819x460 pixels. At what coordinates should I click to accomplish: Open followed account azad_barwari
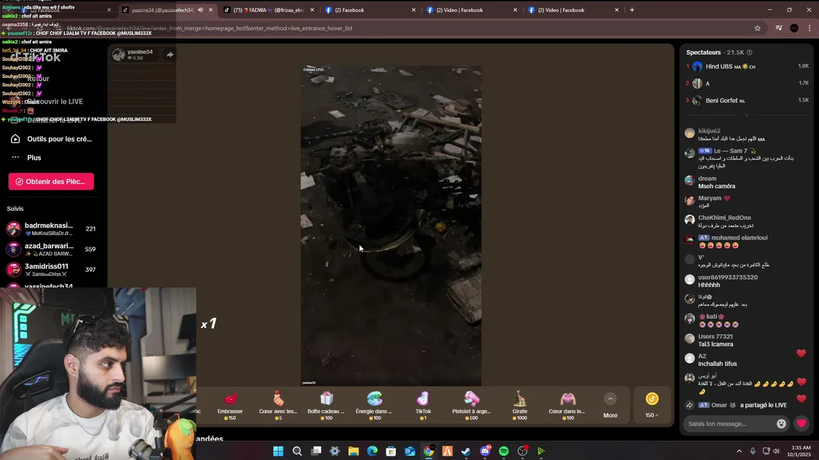pos(51,249)
